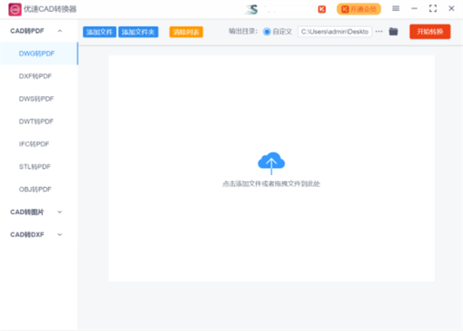
Task: Maximize the window with the fullscreen icon
Action: [433, 8]
